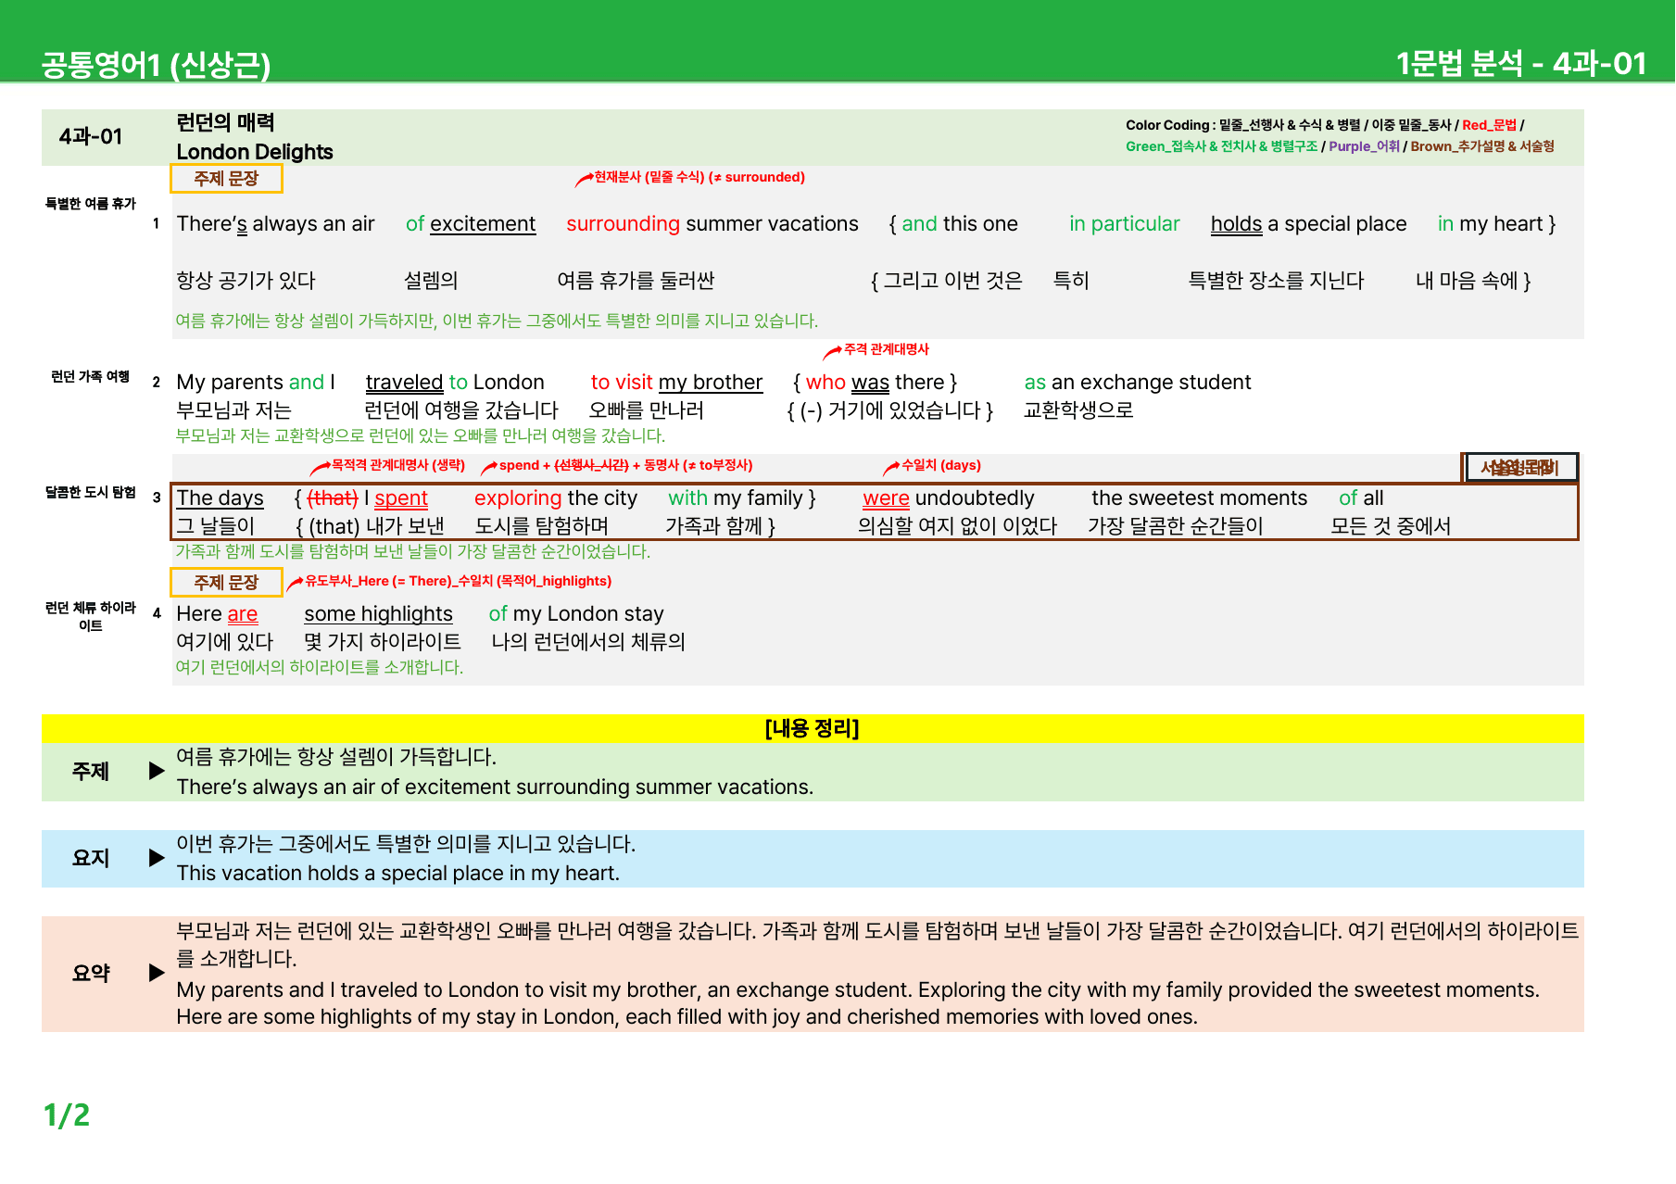Viewport: 1676px width, 1184px height.
Task: Click the red arrow beside 주격 관계대명사
Action: (832, 351)
